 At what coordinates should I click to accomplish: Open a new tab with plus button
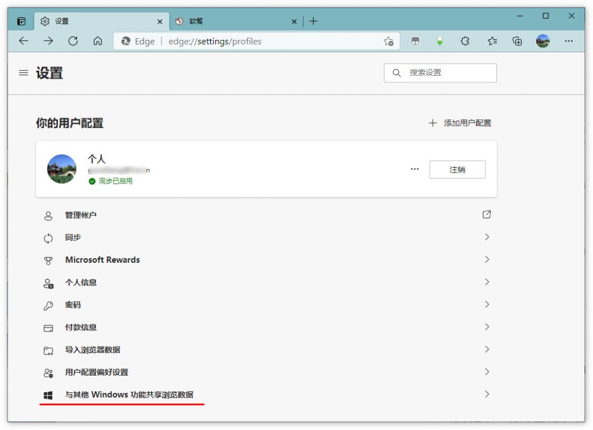(x=313, y=21)
